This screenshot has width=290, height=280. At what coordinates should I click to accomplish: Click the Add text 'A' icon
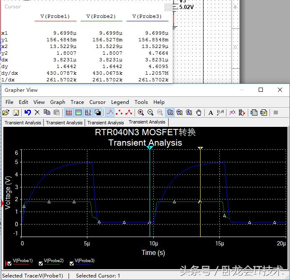tap(211, 112)
